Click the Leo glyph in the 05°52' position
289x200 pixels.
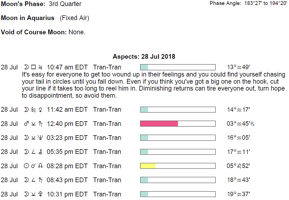pyautogui.click(x=240, y=166)
